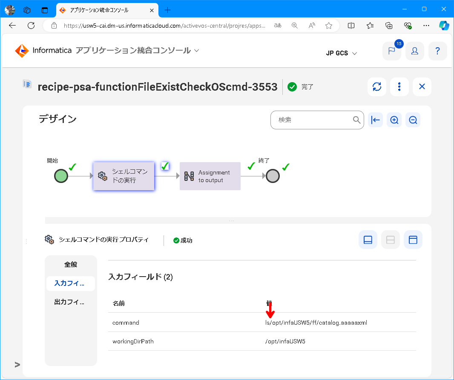Open the user profile menu
The width and height of the screenshot is (454, 380).
[415, 51]
